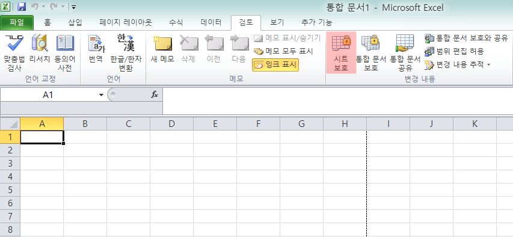Select column D header
The width and height of the screenshot is (513, 237).
[x=172, y=124]
